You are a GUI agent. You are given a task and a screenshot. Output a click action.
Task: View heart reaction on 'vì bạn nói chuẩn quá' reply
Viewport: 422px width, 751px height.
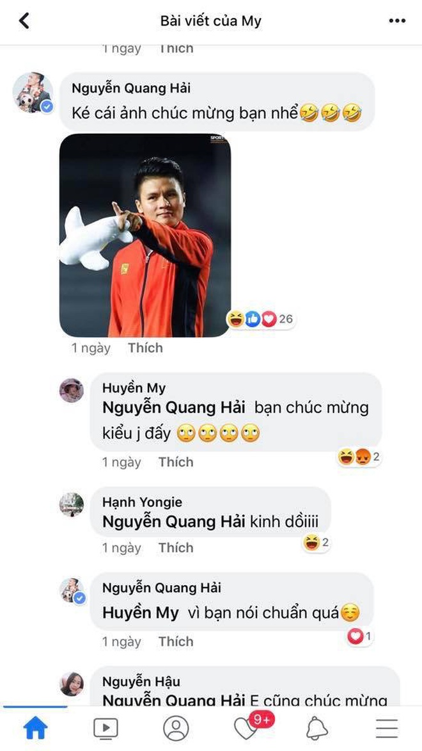coord(359,636)
